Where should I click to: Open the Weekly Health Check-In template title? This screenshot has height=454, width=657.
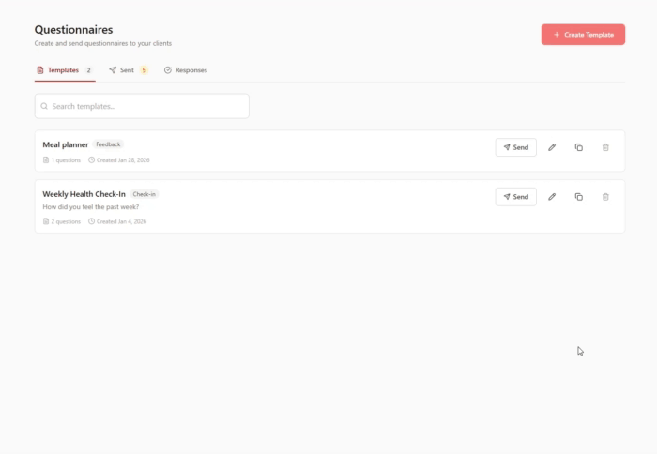84,194
